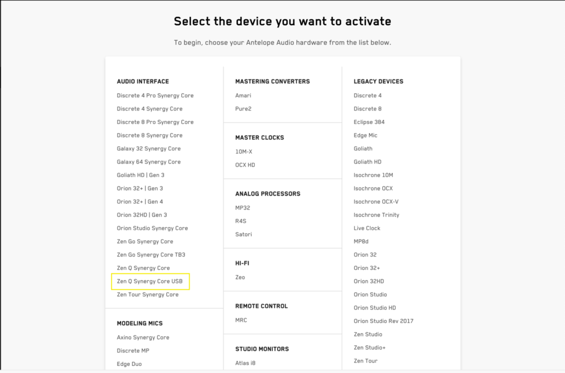
Task: Select Goliath HD | Gen 3
Action: 141,175
